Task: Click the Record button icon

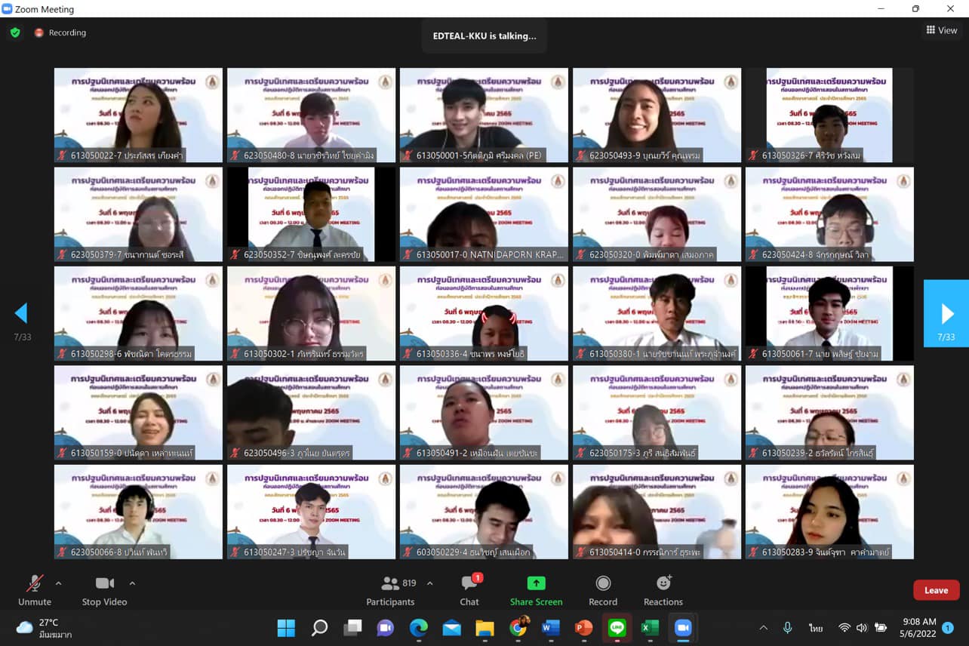Action: pos(603,583)
